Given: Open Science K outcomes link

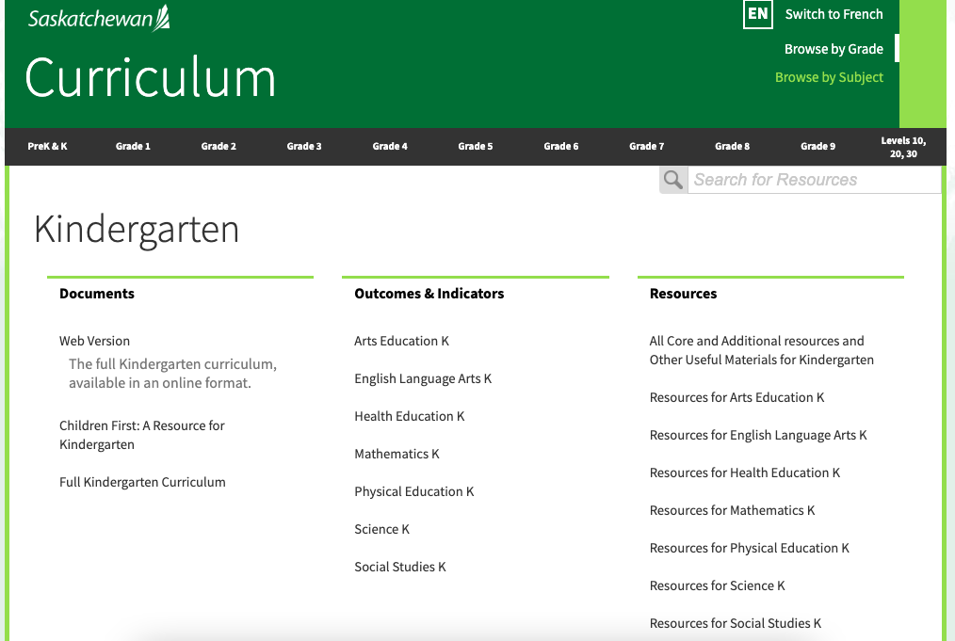Looking at the screenshot, I should (x=381, y=529).
